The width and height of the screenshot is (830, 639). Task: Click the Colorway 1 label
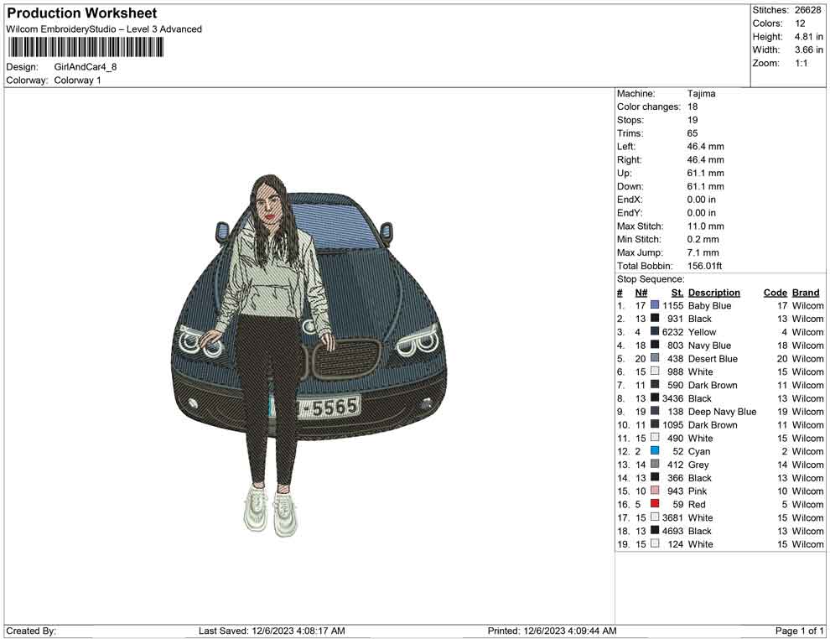click(77, 81)
